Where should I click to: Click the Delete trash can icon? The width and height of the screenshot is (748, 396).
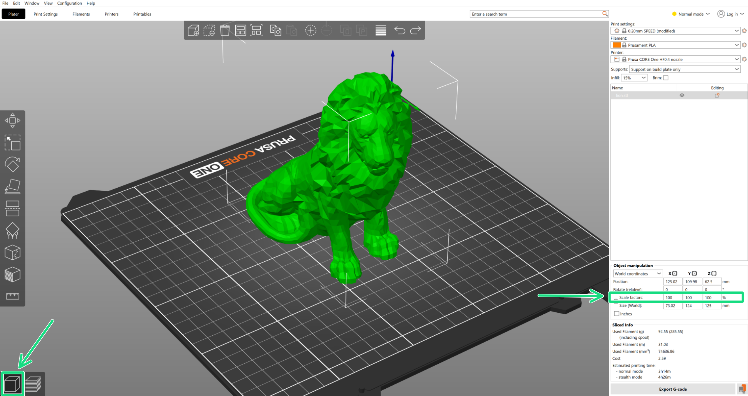(x=225, y=30)
